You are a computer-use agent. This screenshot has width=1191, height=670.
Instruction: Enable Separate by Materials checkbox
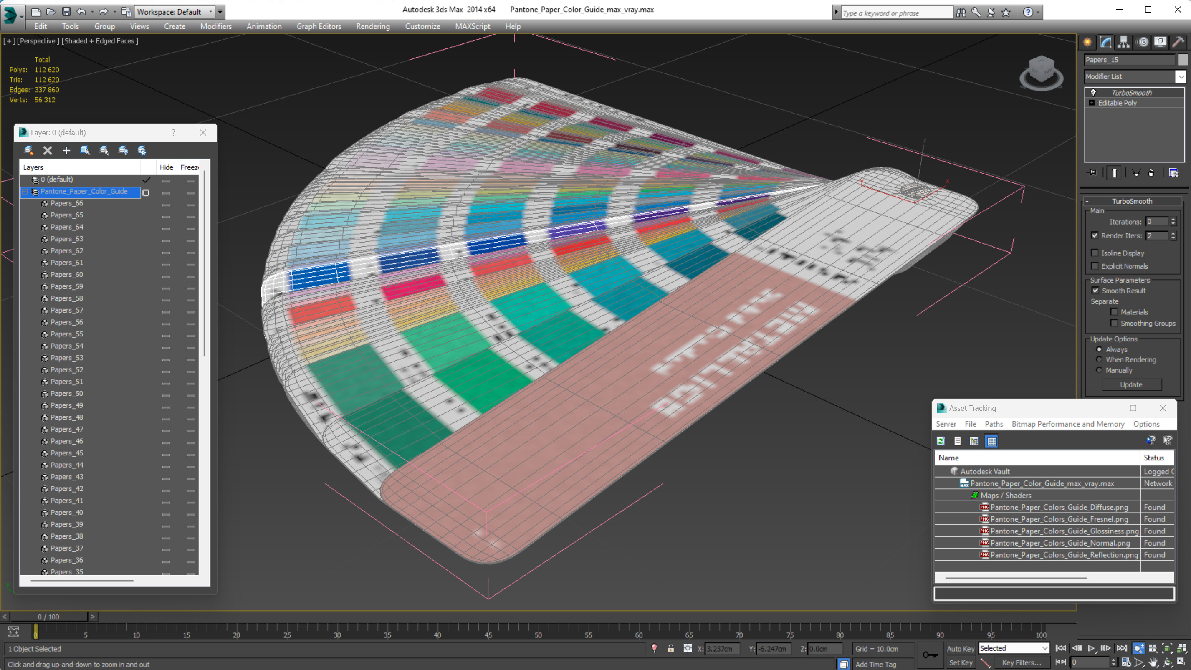coord(1114,312)
